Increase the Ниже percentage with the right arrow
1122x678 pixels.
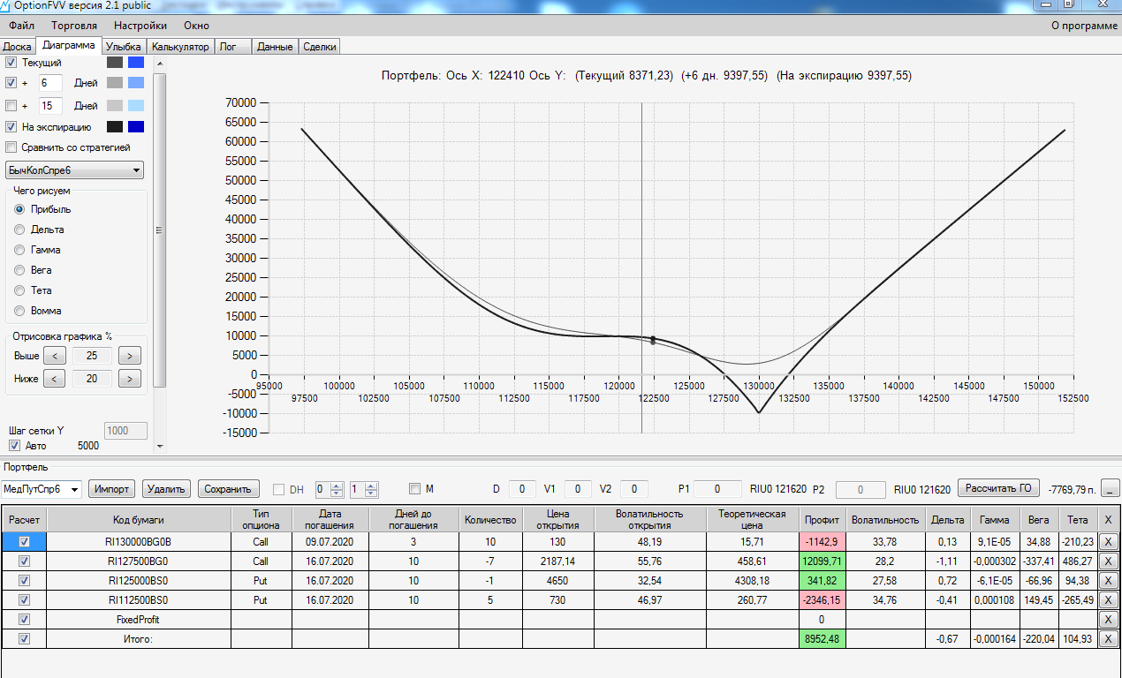130,379
